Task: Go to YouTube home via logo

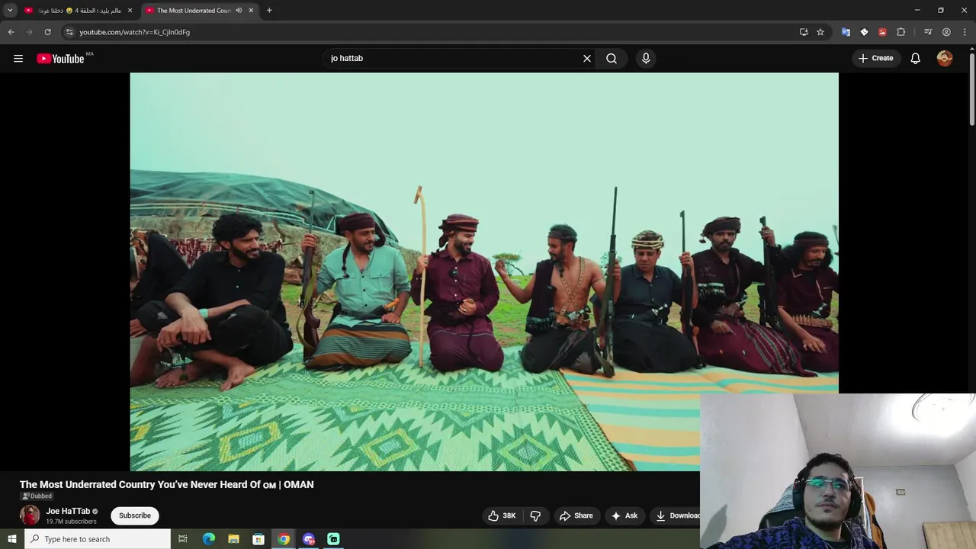Action: (60, 59)
